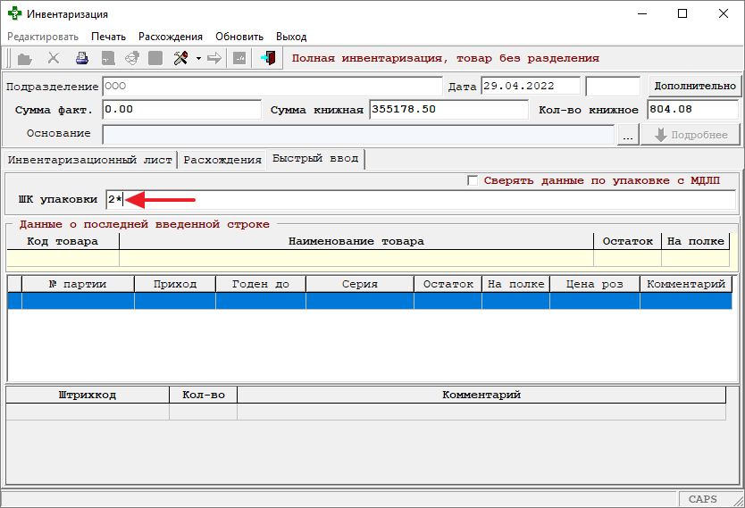Switch to the 'Расхождения' tab
The width and height of the screenshot is (745, 508).
coord(222,160)
